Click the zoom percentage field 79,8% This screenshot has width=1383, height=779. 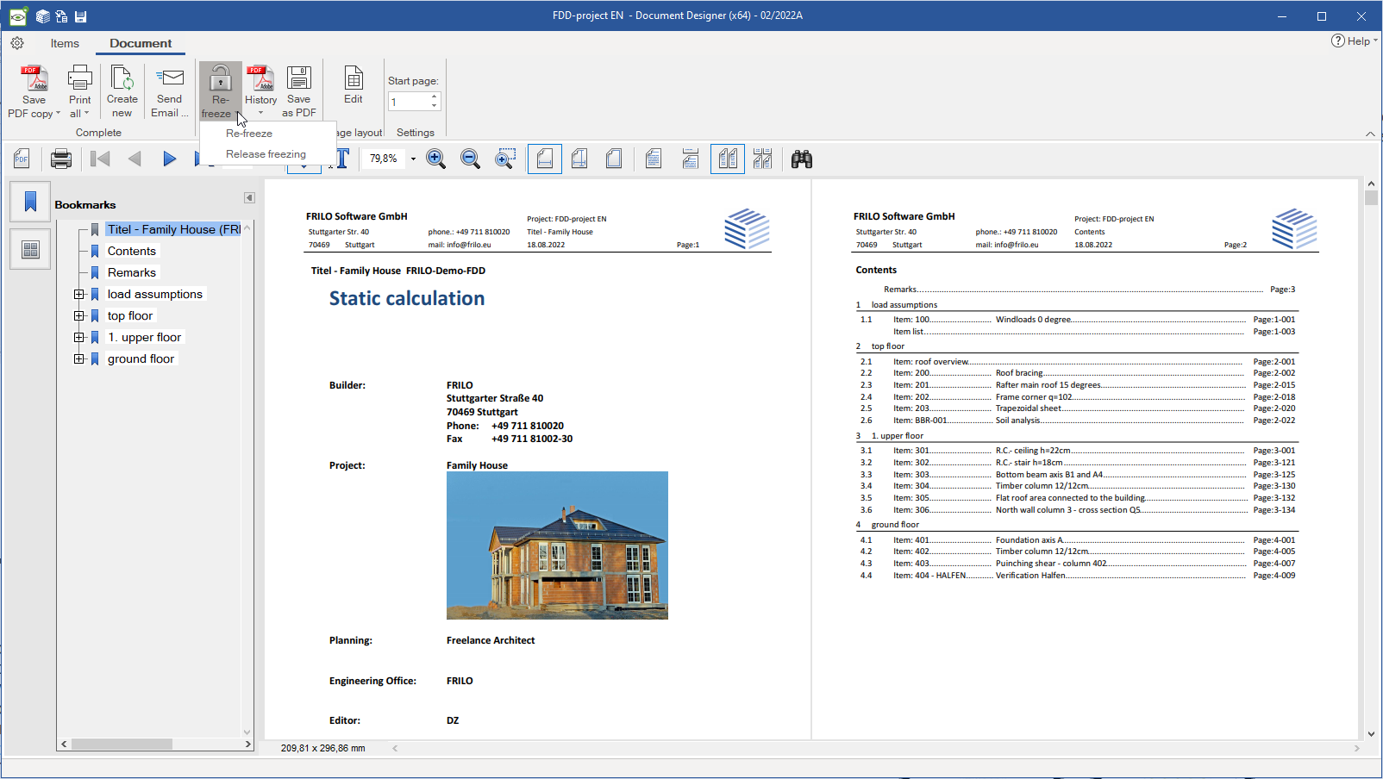click(x=385, y=159)
